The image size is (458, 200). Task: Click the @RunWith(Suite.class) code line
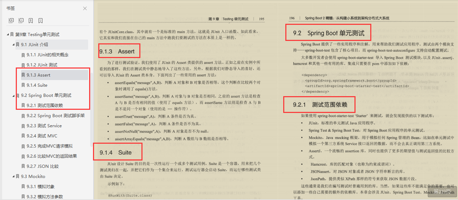[130, 195]
